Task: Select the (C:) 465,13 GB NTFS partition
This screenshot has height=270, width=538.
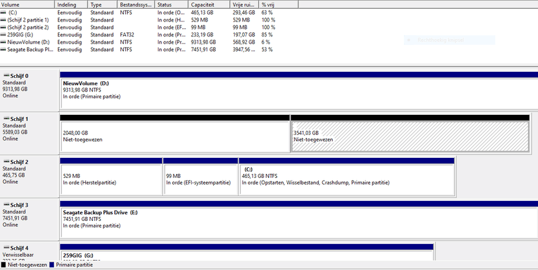Action: 346,177
